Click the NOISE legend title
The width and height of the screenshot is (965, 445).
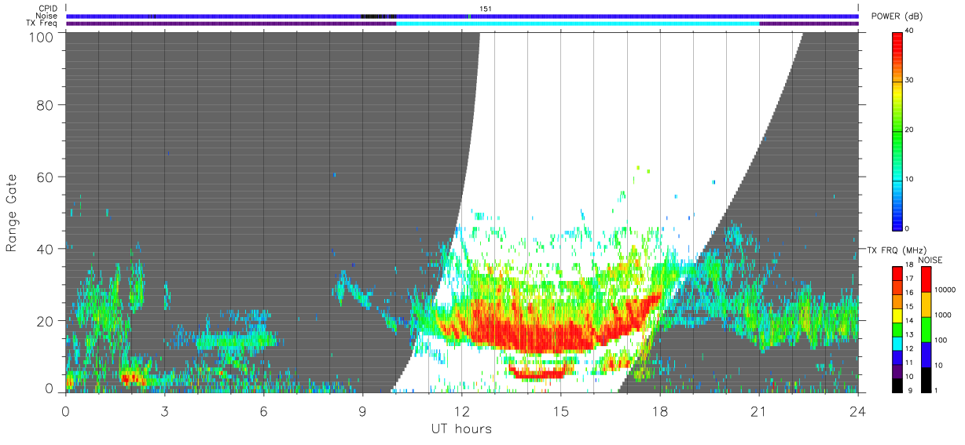pos(930,260)
